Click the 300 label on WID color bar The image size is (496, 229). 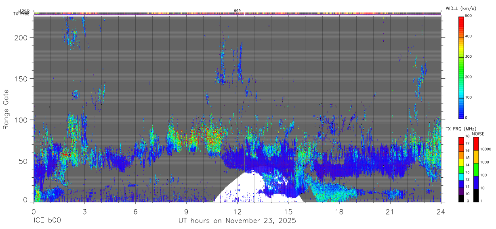coord(468,57)
